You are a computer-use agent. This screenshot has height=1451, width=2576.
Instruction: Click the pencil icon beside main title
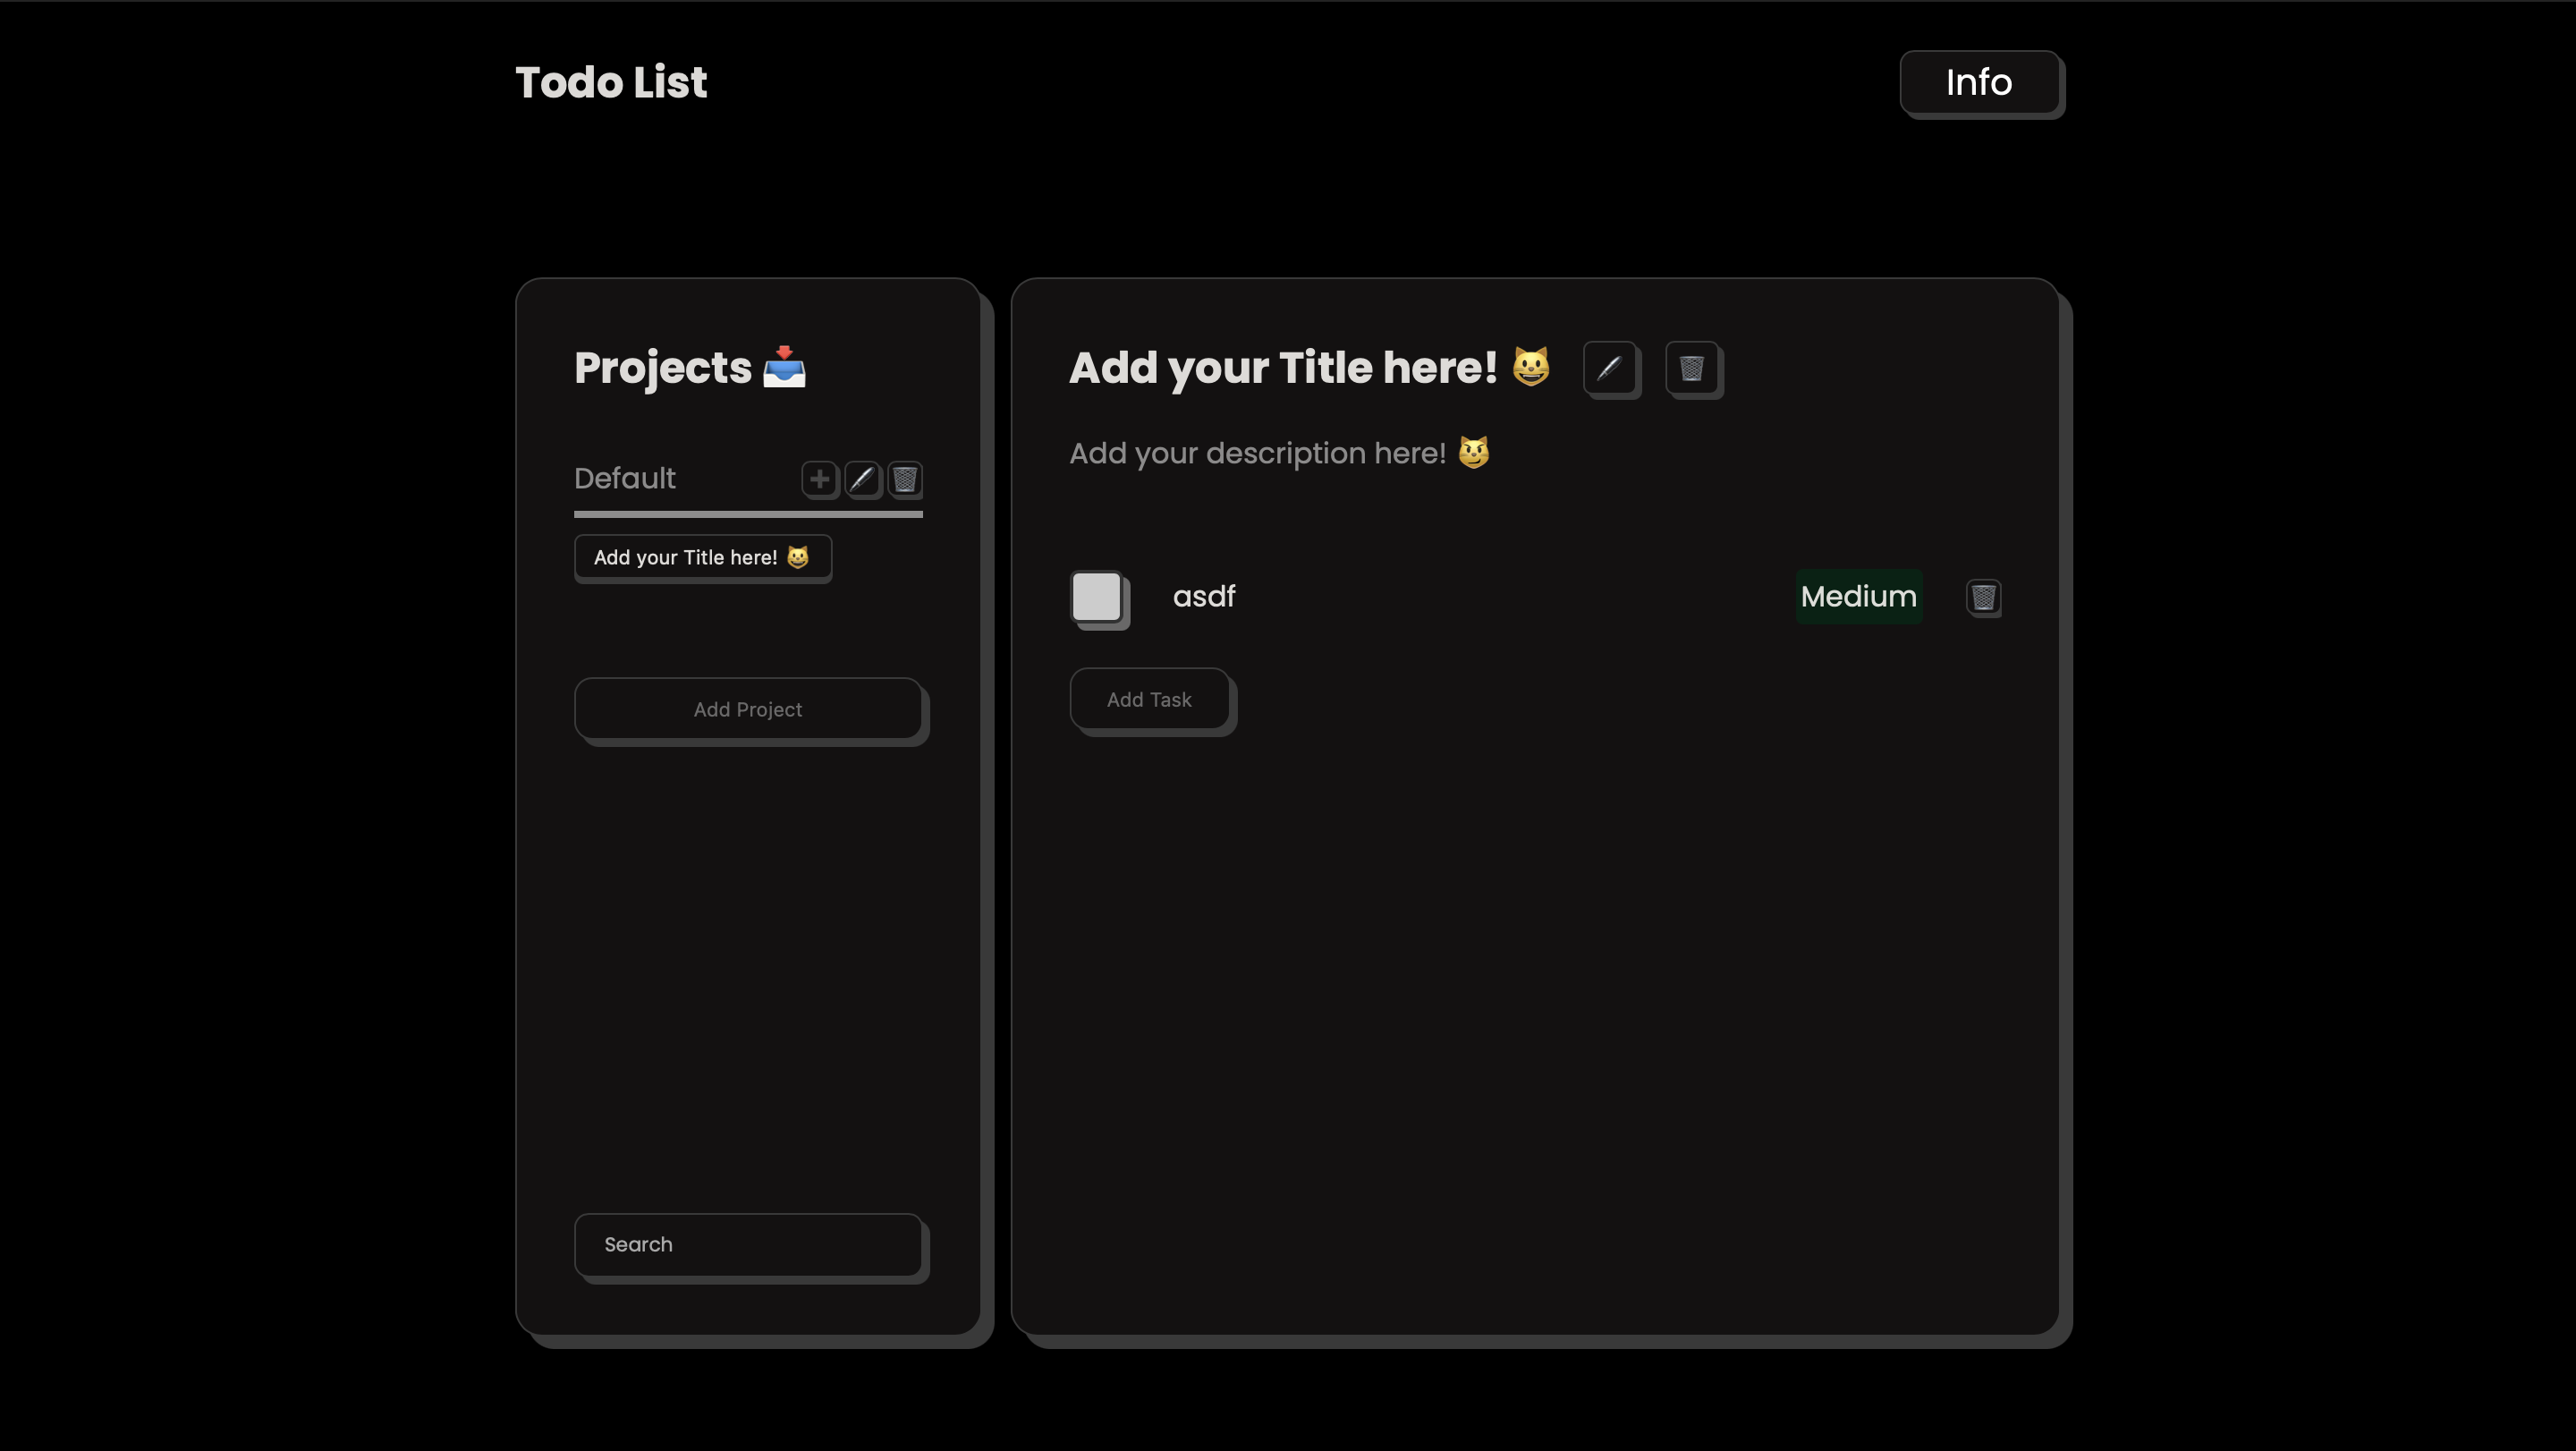tap(1609, 368)
